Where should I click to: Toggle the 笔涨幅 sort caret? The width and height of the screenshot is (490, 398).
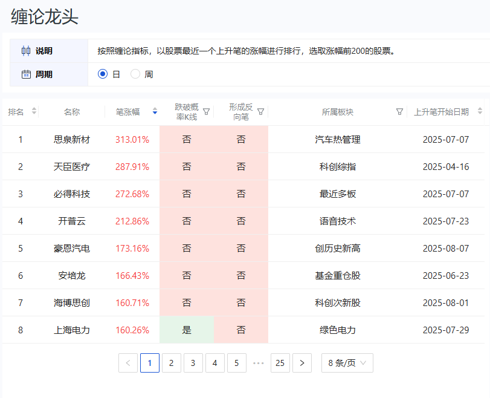(155, 111)
